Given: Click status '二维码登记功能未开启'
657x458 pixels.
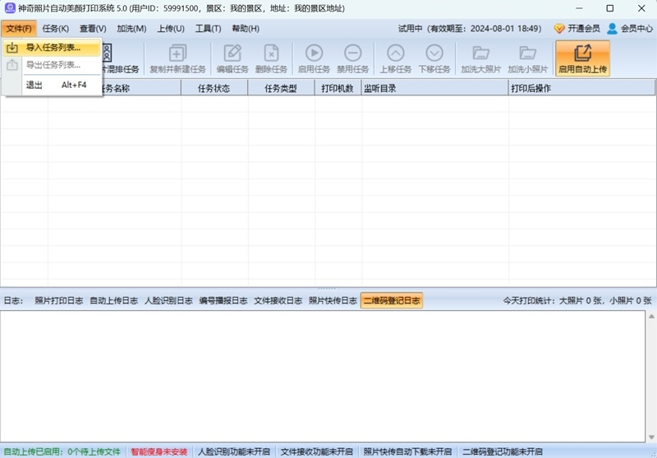Looking at the screenshot, I should (x=502, y=451).
